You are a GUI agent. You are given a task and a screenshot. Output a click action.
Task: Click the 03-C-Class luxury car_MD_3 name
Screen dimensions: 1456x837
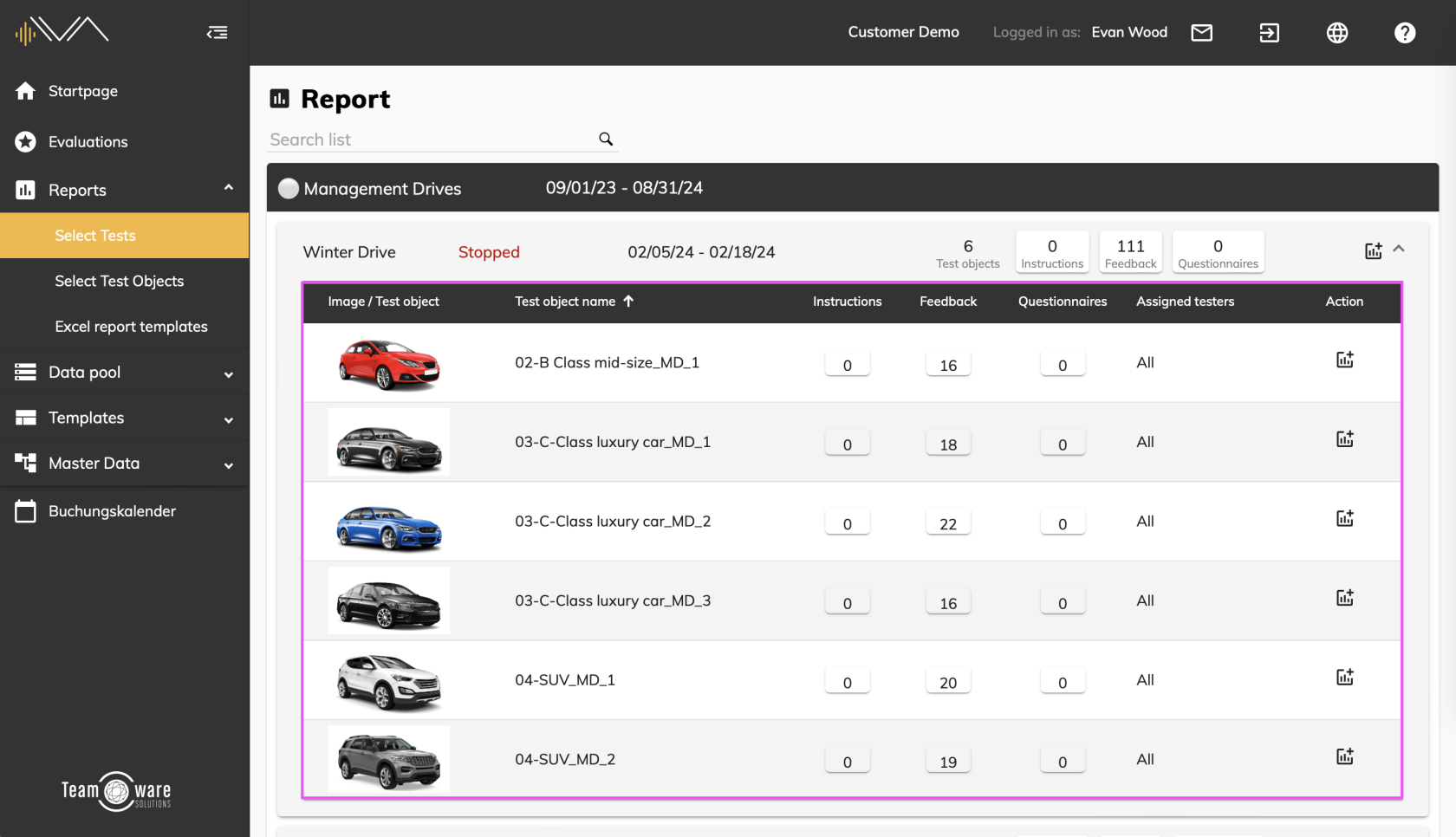click(x=613, y=600)
